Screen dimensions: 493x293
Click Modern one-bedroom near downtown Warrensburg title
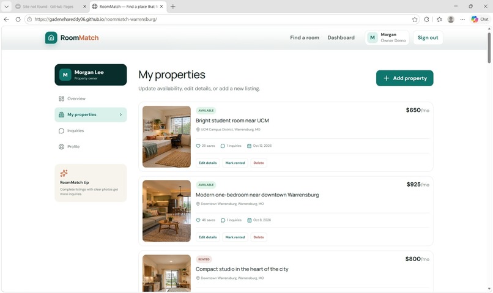257,195
